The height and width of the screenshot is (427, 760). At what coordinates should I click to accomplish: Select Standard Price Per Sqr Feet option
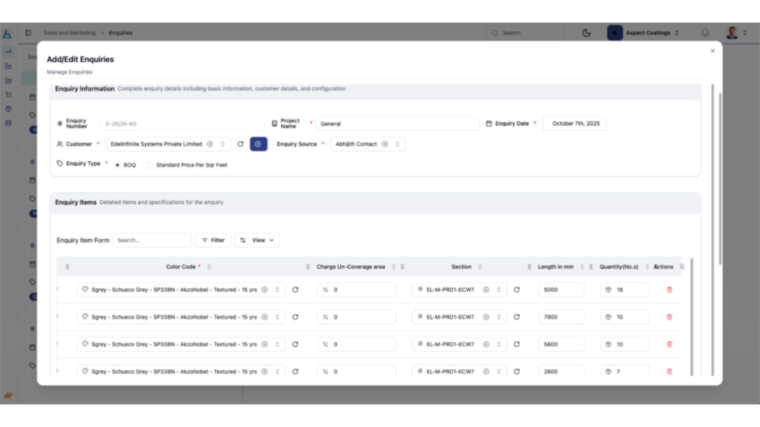tap(150, 165)
